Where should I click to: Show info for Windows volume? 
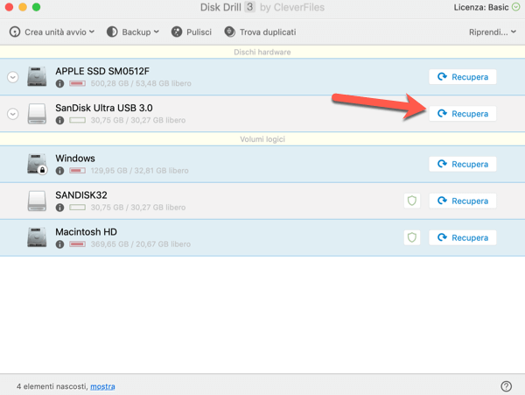[x=59, y=171]
